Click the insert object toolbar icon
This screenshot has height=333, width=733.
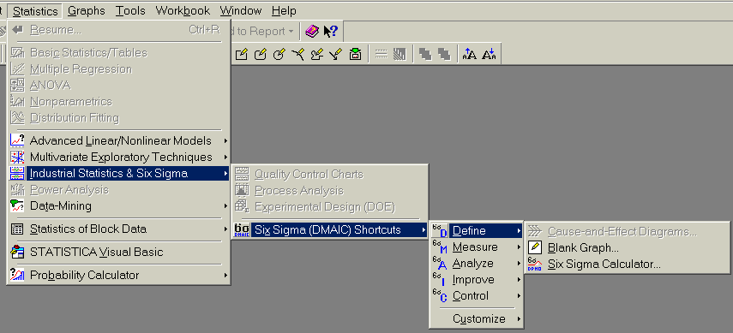click(x=355, y=55)
